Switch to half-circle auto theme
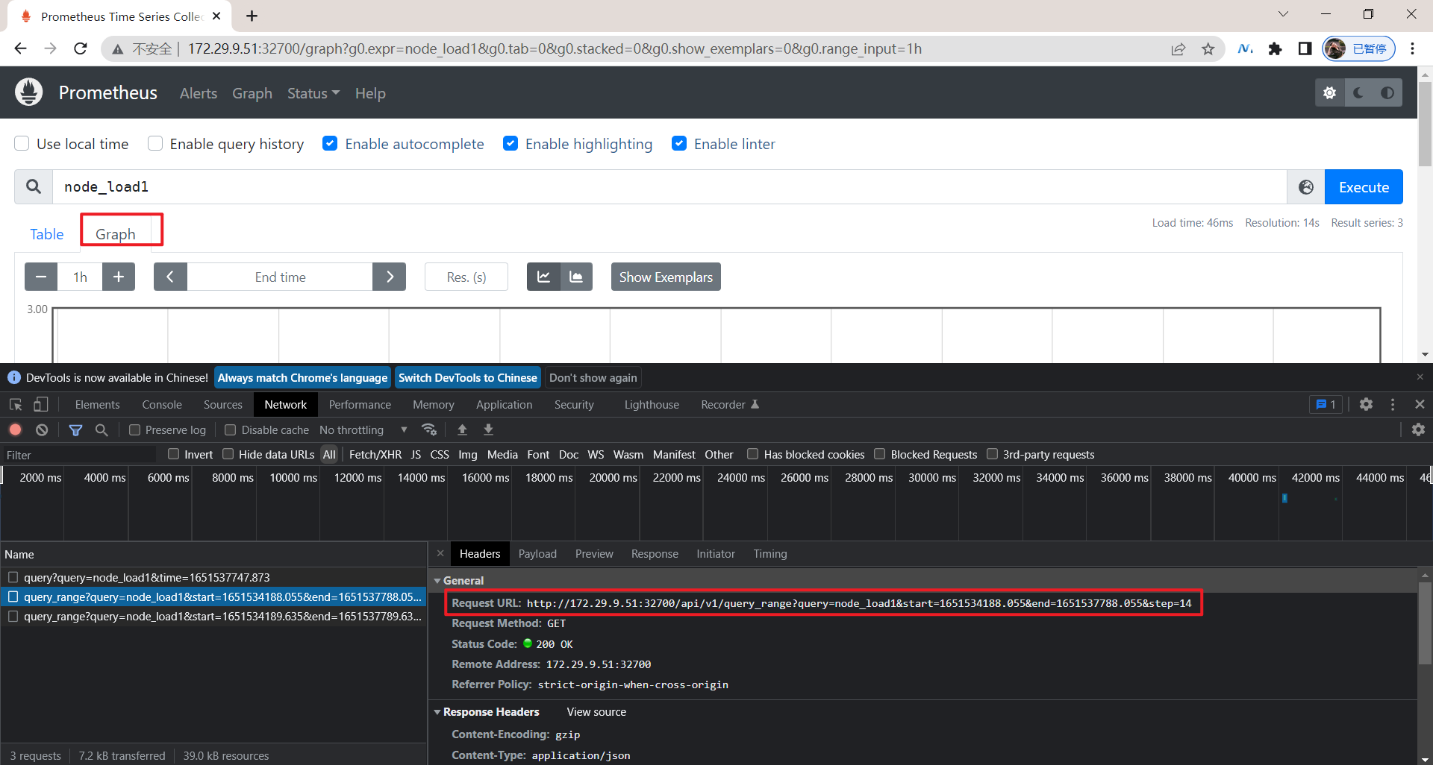The height and width of the screenshot is (765, 1433). (x=1387, y=93)
